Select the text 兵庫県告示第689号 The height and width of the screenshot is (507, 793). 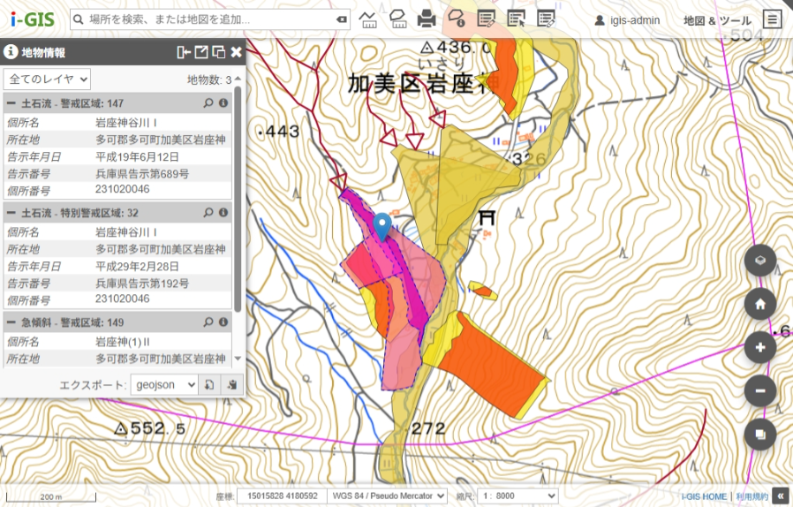tap(142, 174)
